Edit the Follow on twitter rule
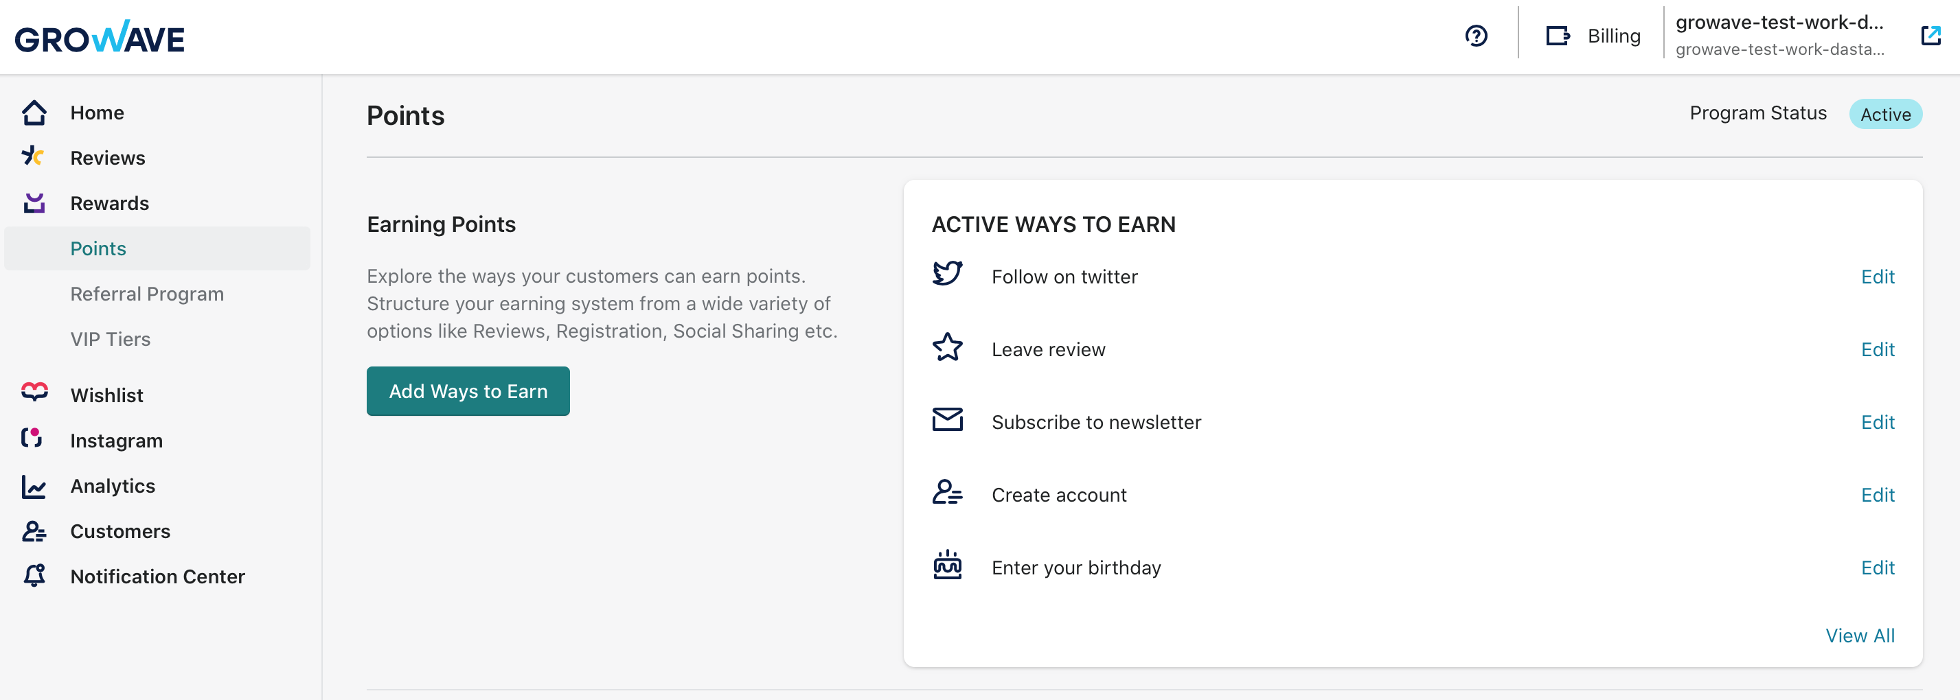 pos(1877,277)
